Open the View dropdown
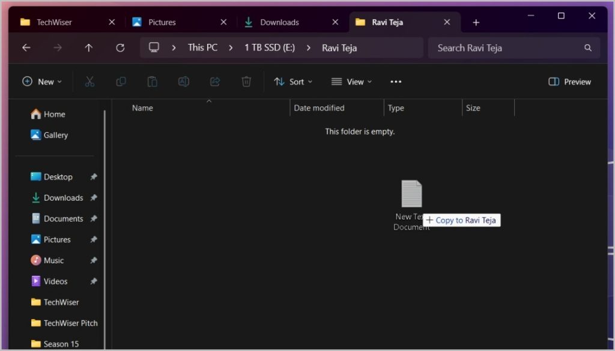The height and width of the screenshot is (351, 615). 351,82
